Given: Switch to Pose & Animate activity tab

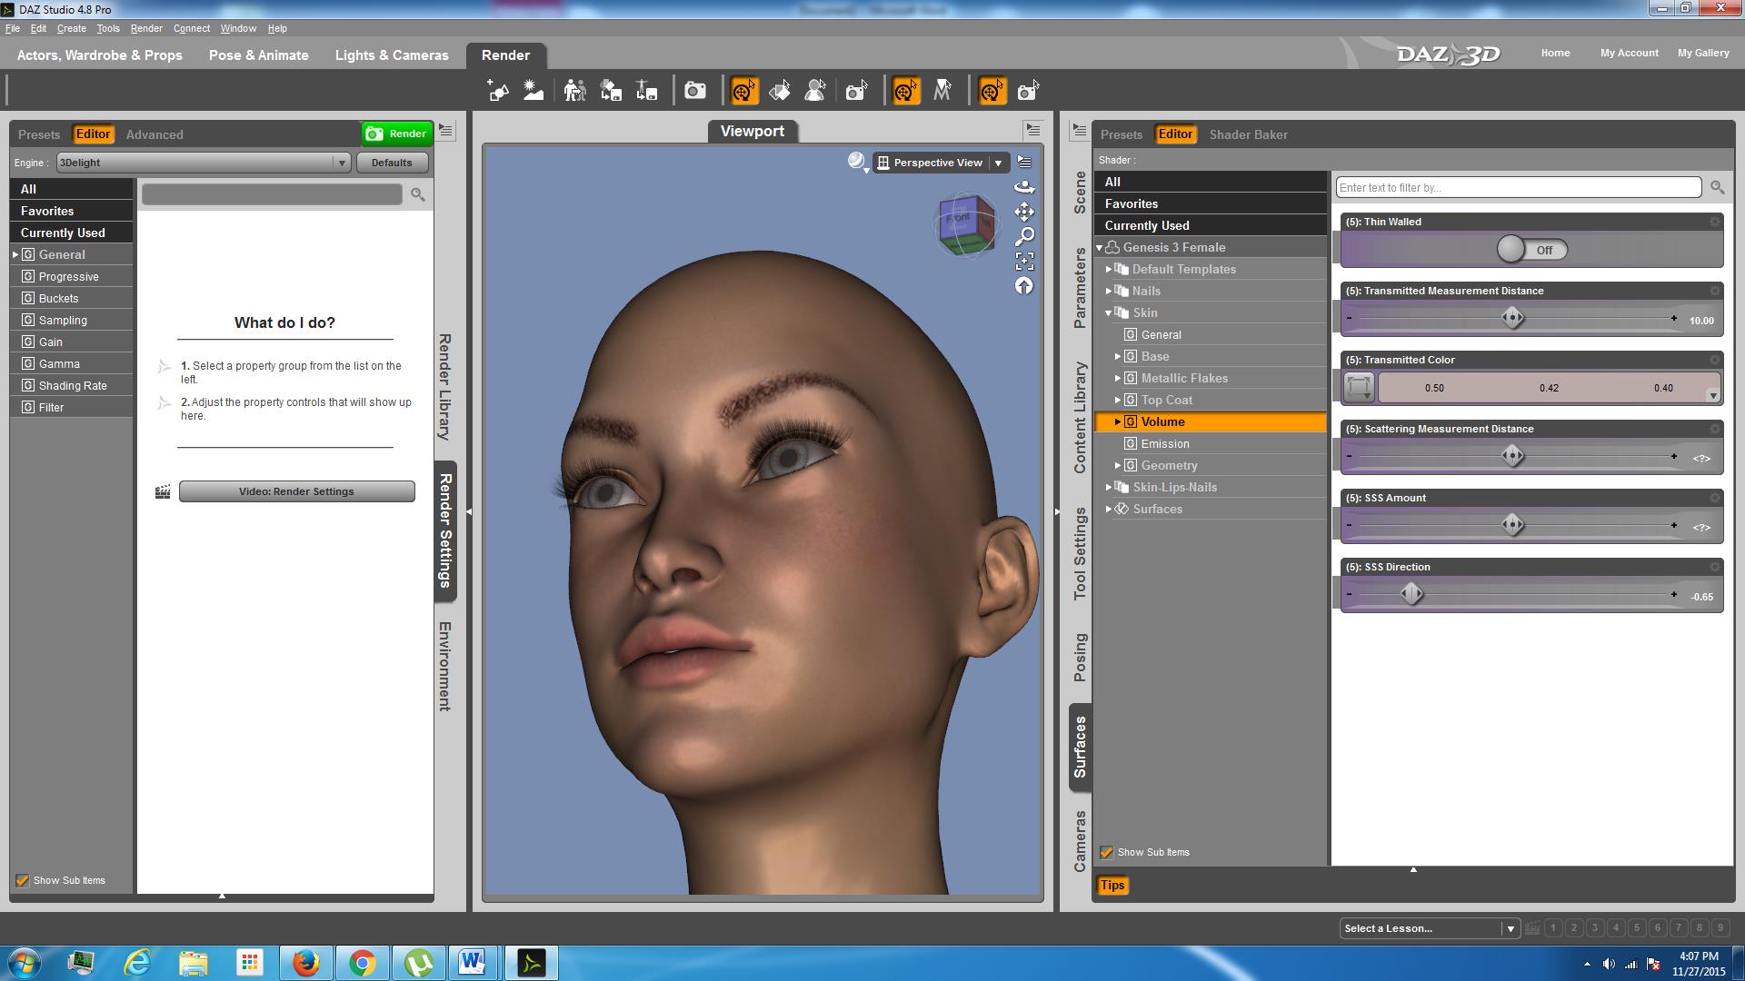Looking at the screenshot, I should click(x=259, y=55).
